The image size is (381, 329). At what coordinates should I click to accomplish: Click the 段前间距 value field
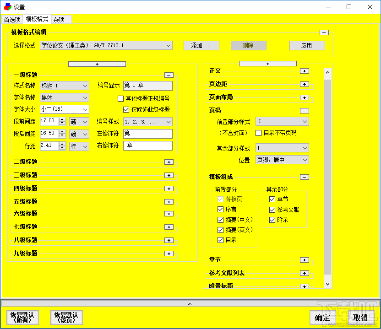click(49, 121)
